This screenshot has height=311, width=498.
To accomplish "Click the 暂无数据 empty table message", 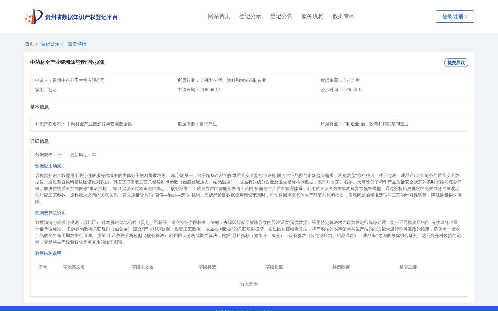I will point(249,284).
